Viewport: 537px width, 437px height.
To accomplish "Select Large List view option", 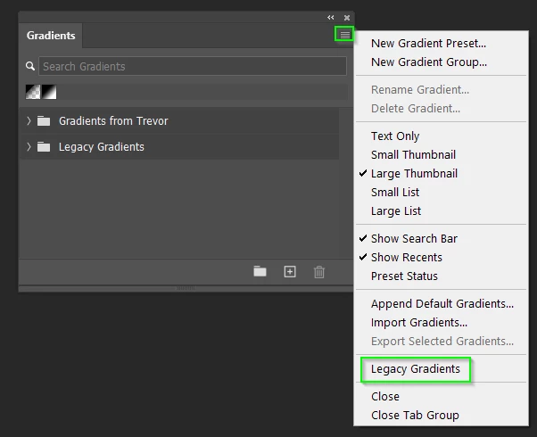I will click(x=396, y=211).
